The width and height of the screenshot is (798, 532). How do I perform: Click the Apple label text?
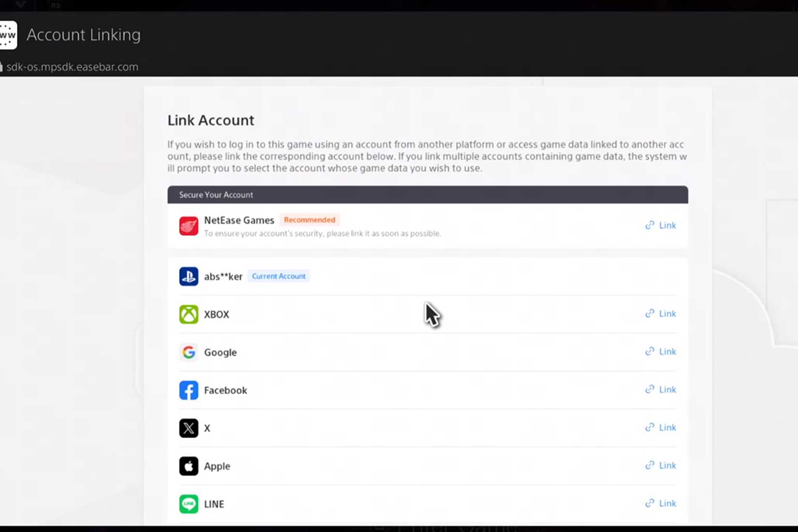click(x=217, y=466)
